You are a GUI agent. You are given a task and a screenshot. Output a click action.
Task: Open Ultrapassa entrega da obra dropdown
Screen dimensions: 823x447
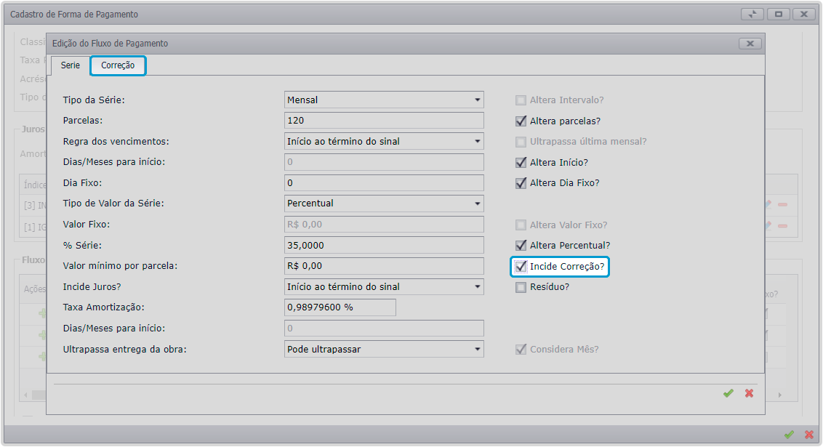click(x=477, y=350)
